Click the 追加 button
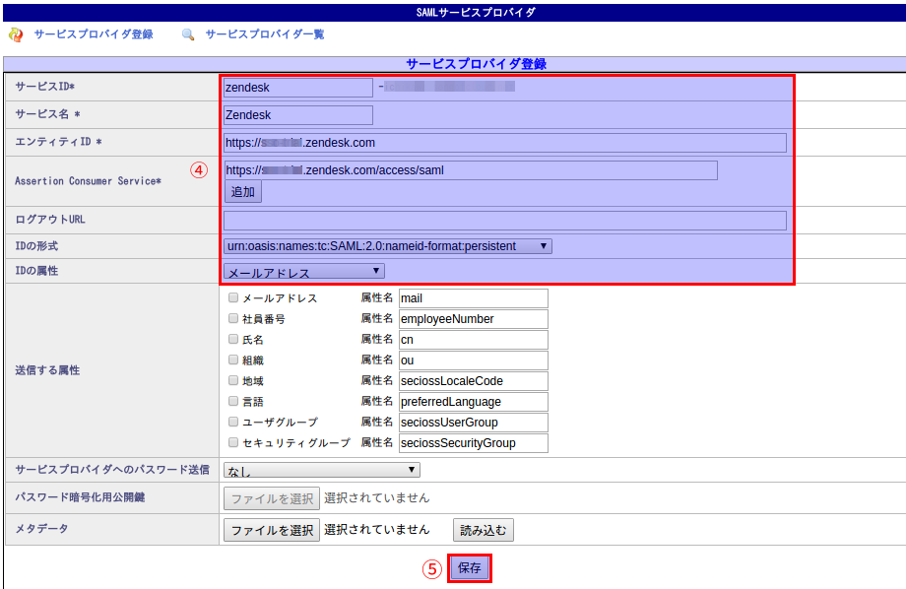This screenshot has width=906, height=589. coord(242,192)
